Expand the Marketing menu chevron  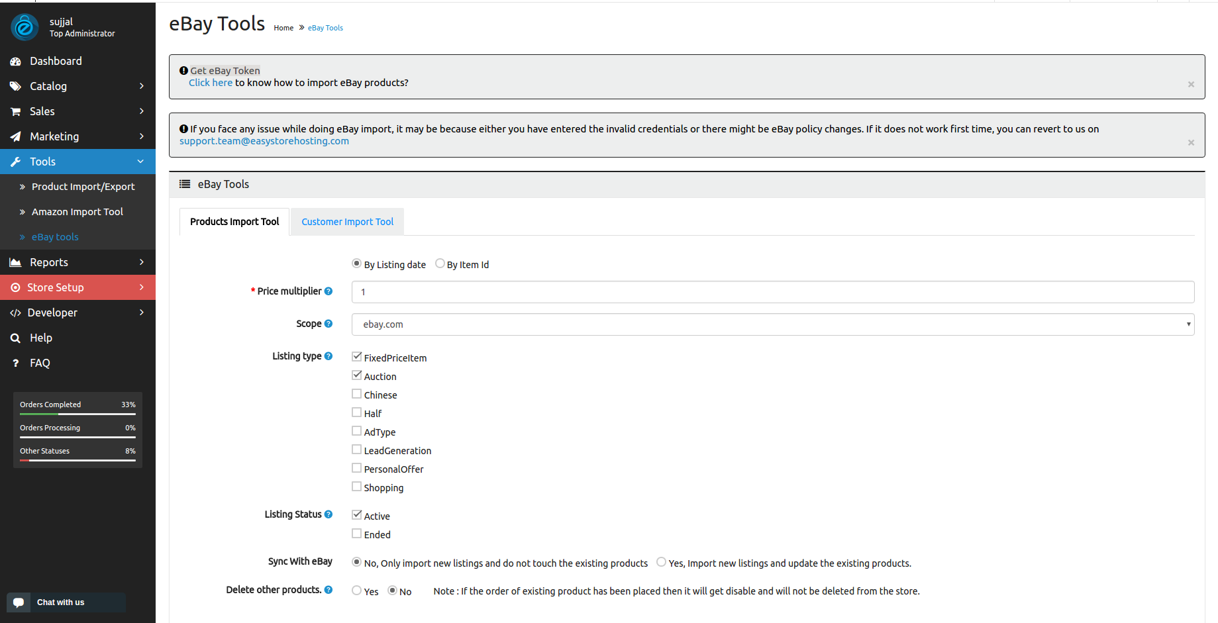coord(142,136)
